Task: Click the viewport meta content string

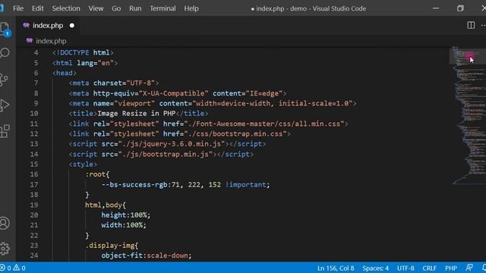Action: click(273, 103)
